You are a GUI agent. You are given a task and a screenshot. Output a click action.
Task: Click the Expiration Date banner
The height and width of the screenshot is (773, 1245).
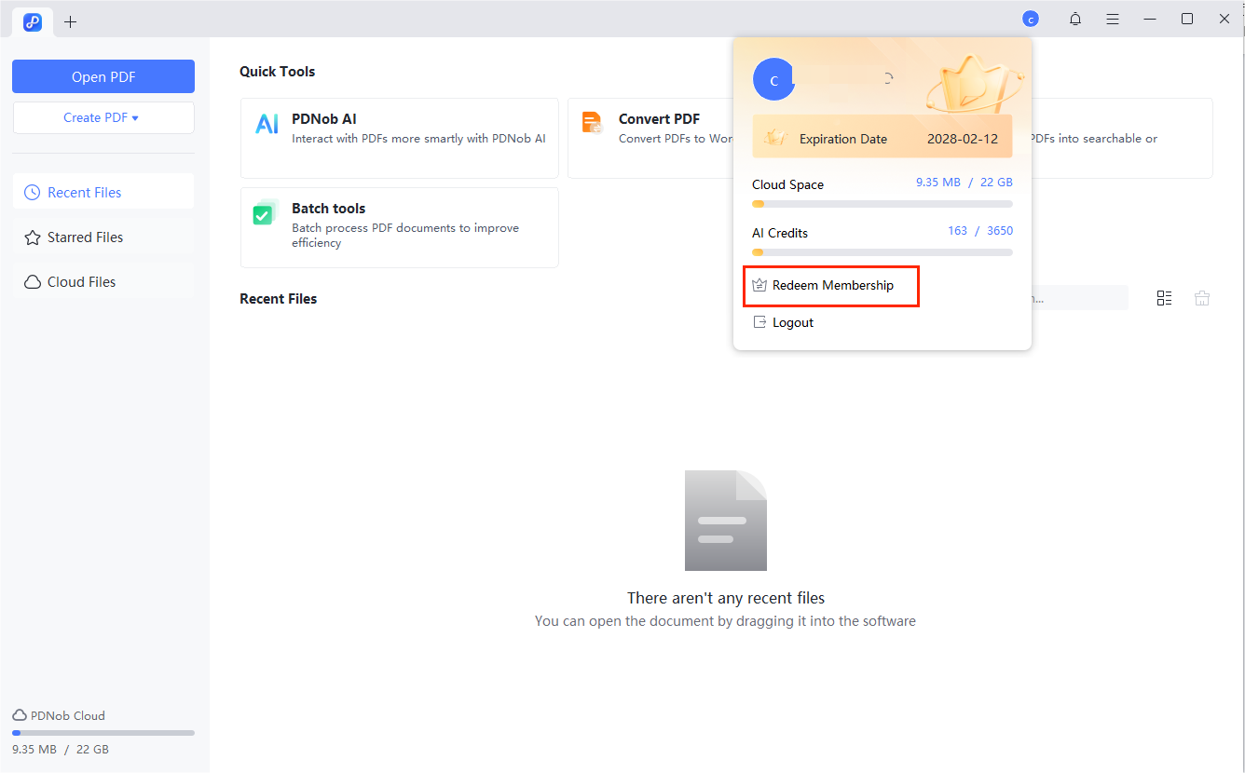[x=882, y=138]
